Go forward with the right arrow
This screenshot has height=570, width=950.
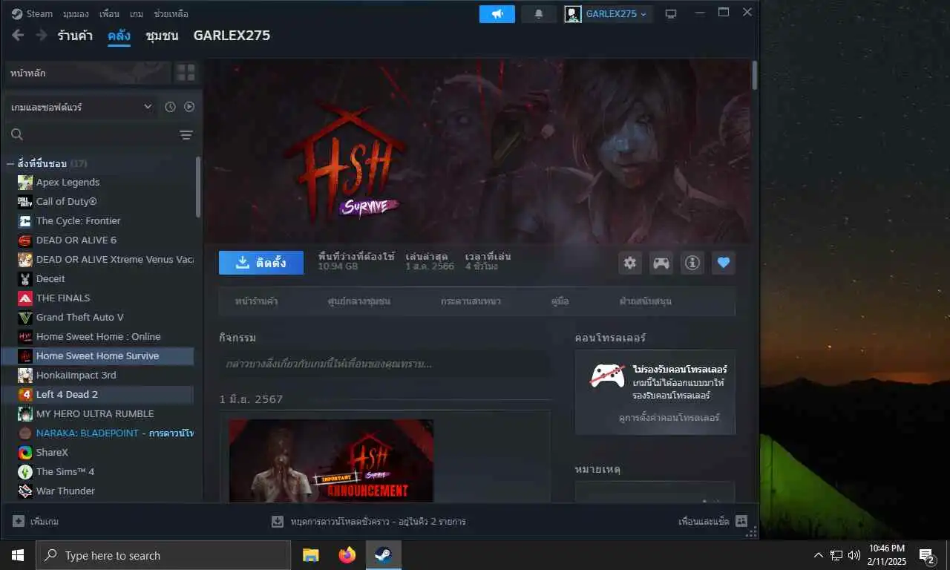[42, 35]
